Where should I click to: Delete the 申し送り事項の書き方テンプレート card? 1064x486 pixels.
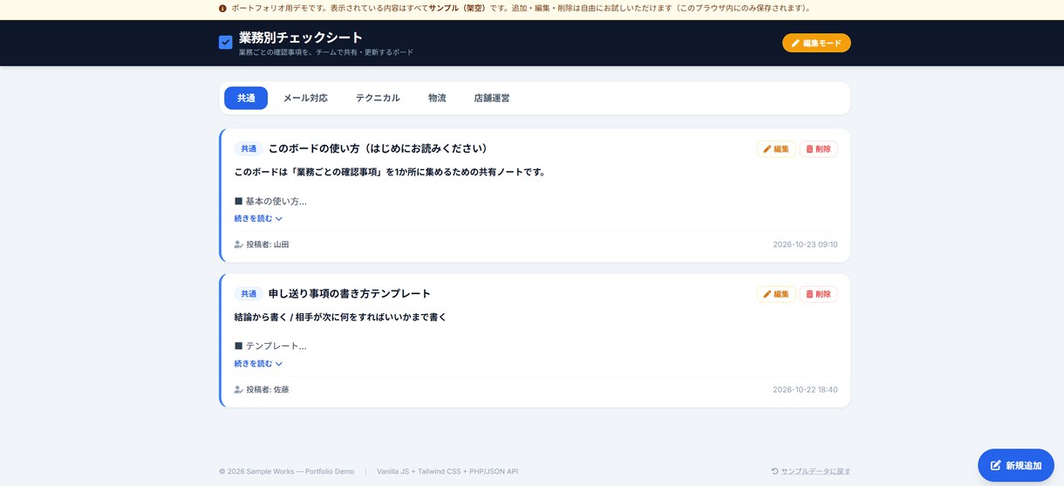point(818,294)
